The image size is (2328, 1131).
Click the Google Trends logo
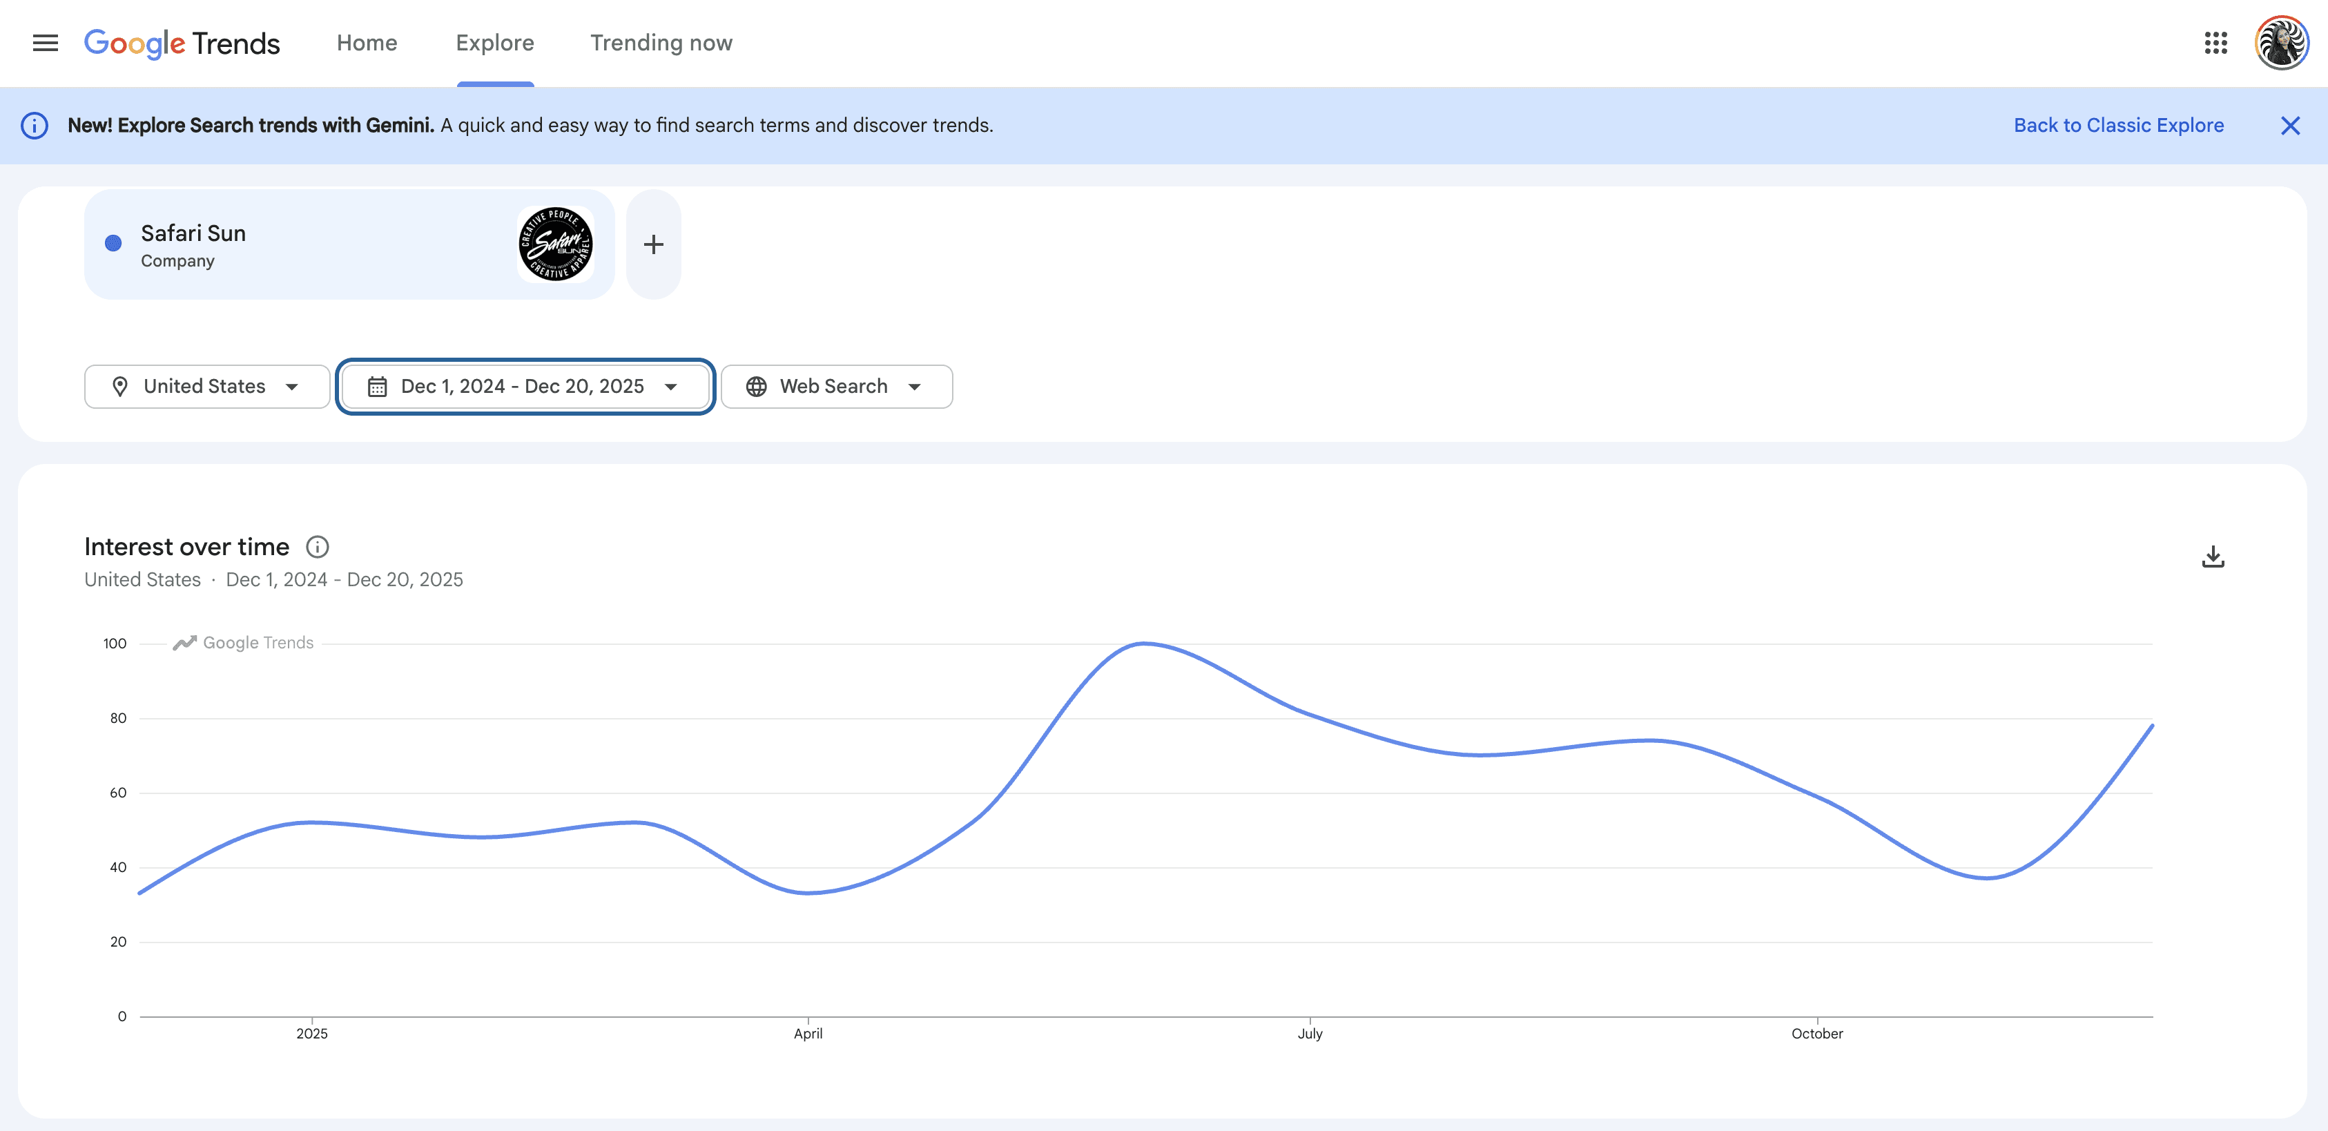(182, 43)
